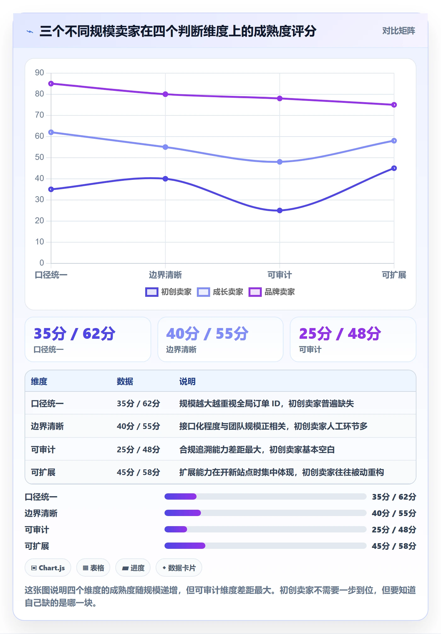Viewport: 441px width, 634px height.
Task: Click description starting 扩展能力在开新站点
Action: [x=282, y=472]
